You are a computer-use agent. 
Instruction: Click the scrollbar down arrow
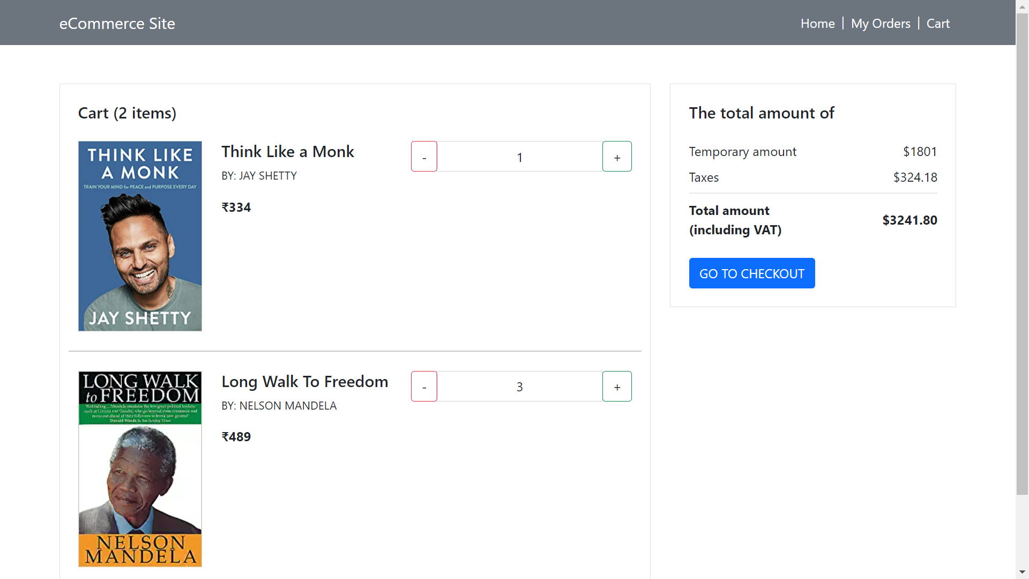coord(1022,572)
